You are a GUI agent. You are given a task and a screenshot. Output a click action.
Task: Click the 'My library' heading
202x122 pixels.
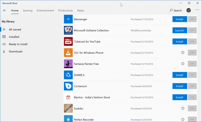point(8,22)
